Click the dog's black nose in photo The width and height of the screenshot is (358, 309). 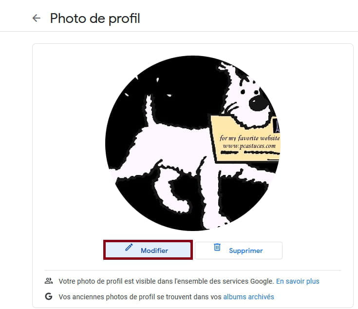coord(258,103)
